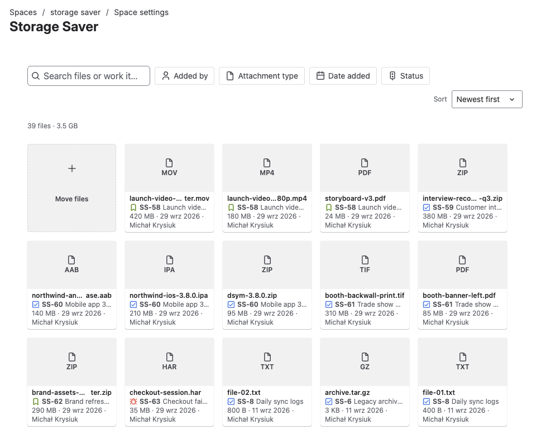Click the GZ file type icon
Image resolution: width=536 pixels, height=444 pixels.
click(x=365, y=357)
